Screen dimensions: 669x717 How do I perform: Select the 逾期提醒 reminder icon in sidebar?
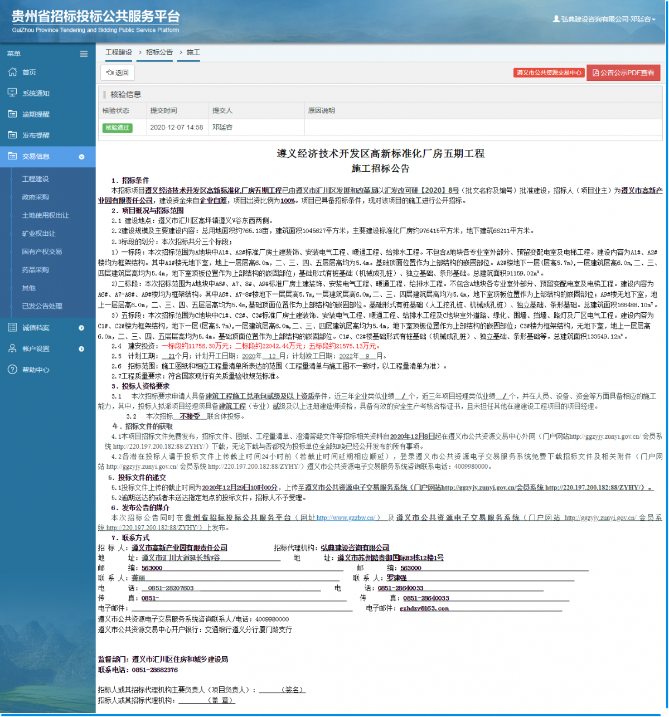point(11,114)
